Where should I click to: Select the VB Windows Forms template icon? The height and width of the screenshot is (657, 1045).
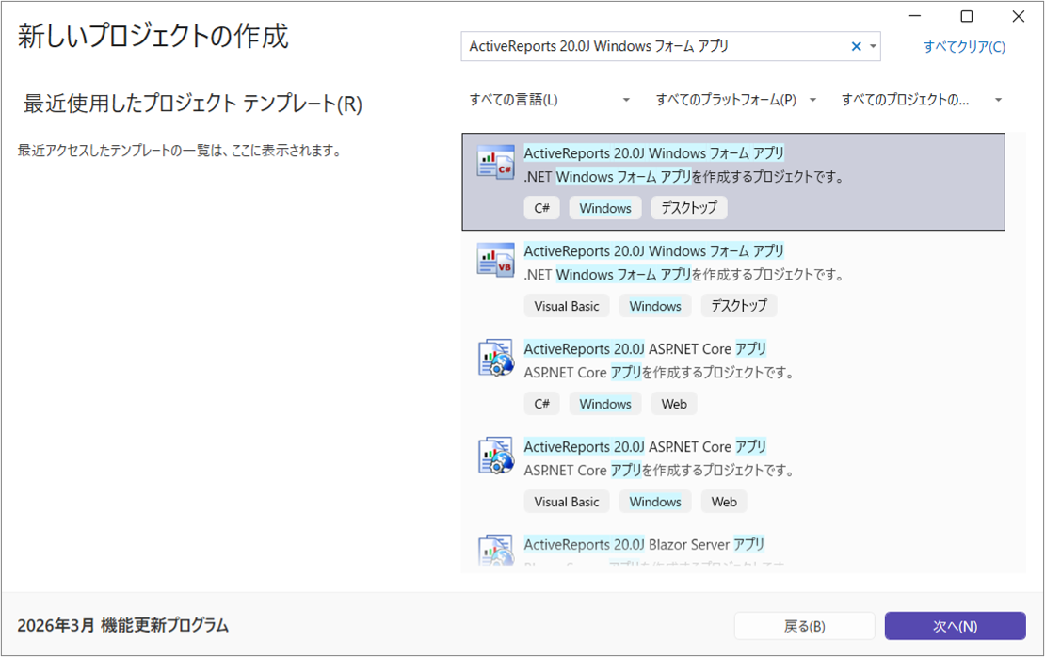pos(495,261)
